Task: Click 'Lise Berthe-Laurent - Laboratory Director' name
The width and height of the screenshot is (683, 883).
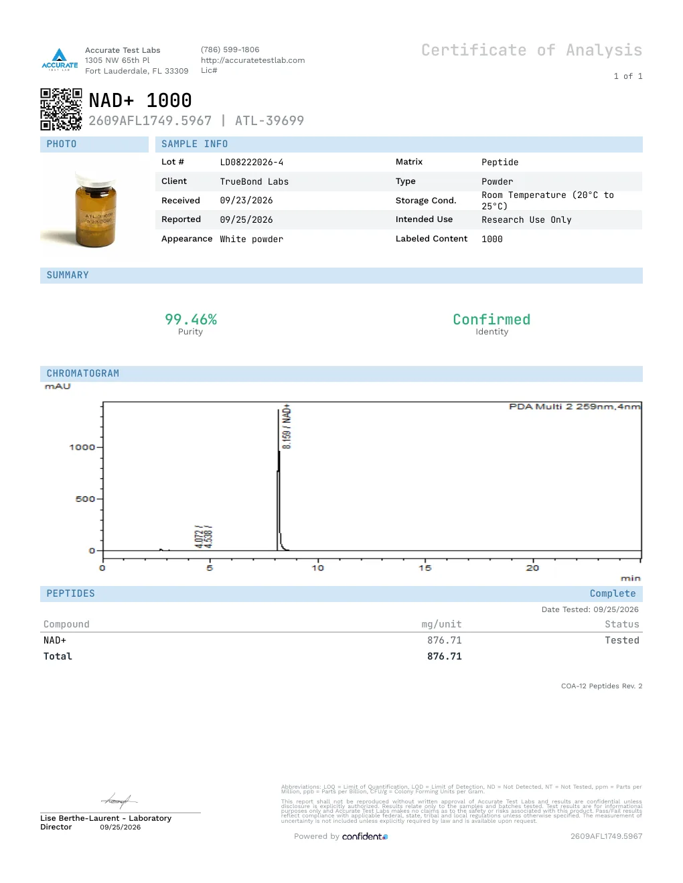Action: click(106, 823)
